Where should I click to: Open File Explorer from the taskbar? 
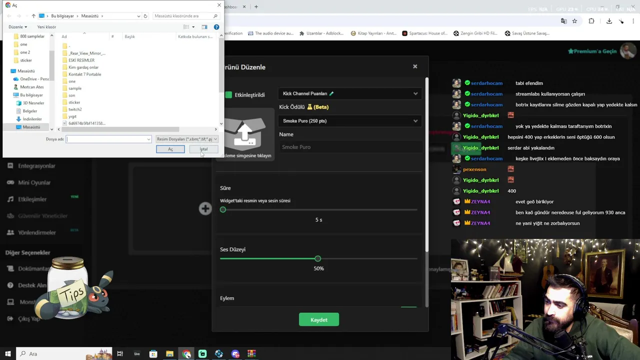coord(169,354)
